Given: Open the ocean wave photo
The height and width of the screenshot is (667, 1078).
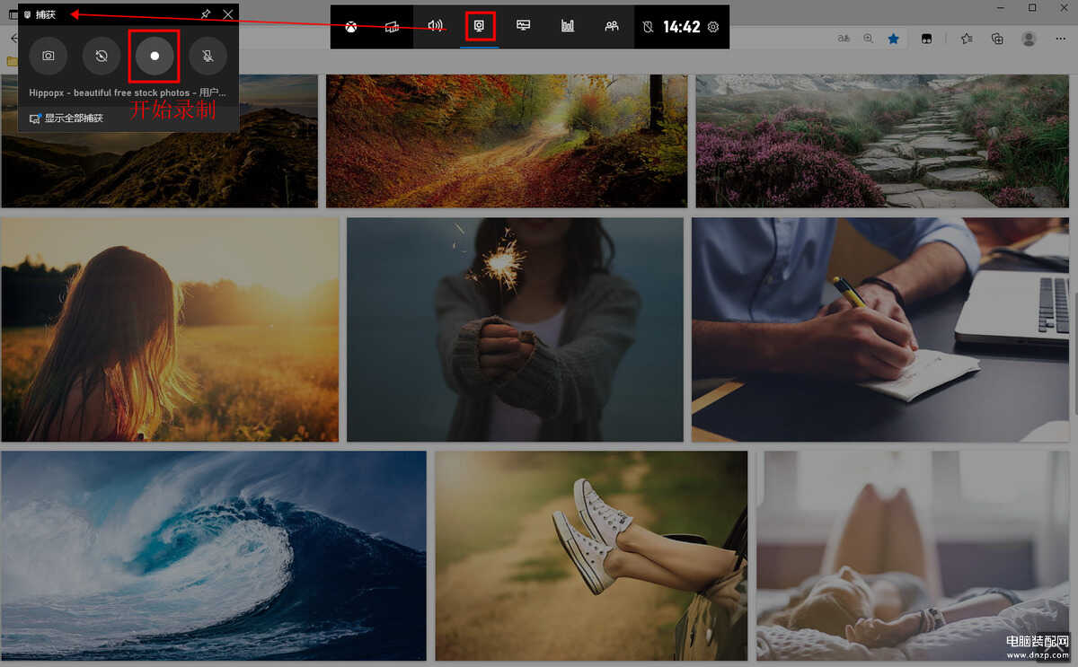Looking at the screenshot, I should click(x=214, y=556).
